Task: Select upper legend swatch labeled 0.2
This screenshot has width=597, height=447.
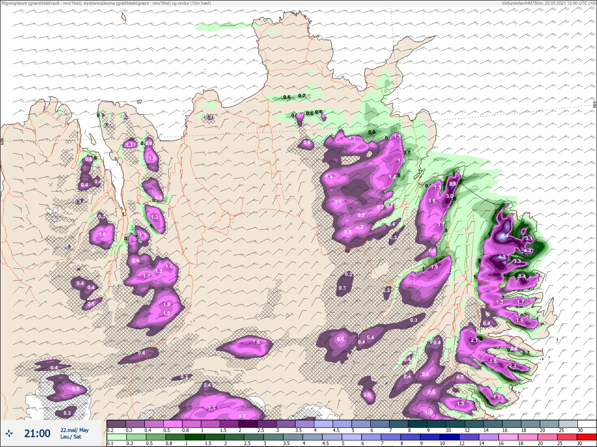Action: (116, 424)
